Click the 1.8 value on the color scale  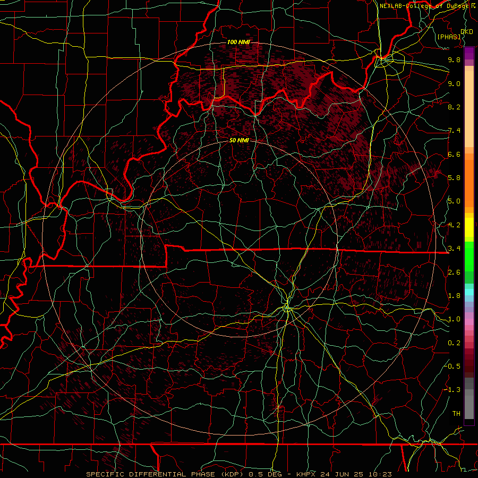(x=454, y=296)
